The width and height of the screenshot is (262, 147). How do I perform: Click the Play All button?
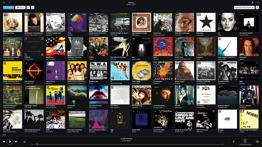tap(8, 8)
